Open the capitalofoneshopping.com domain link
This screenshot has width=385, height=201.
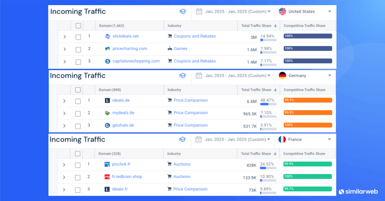pyautogui.click(x=136, y=61)
